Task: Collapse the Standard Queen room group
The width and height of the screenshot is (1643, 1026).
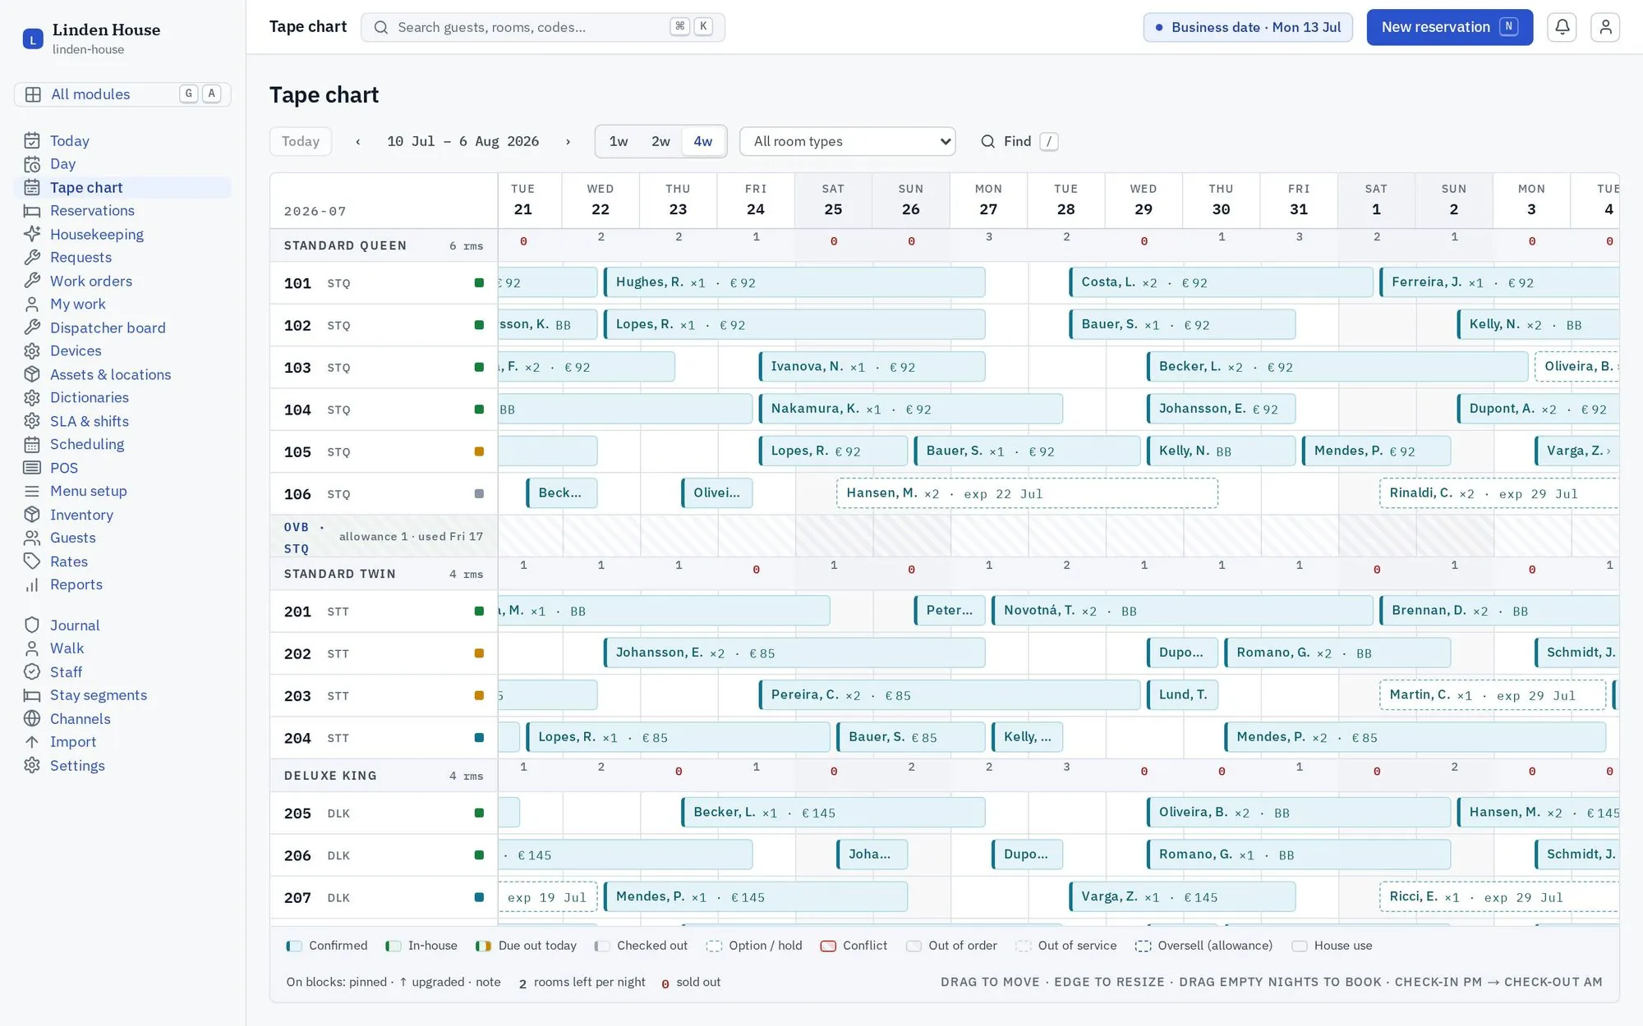Action: 384,245
